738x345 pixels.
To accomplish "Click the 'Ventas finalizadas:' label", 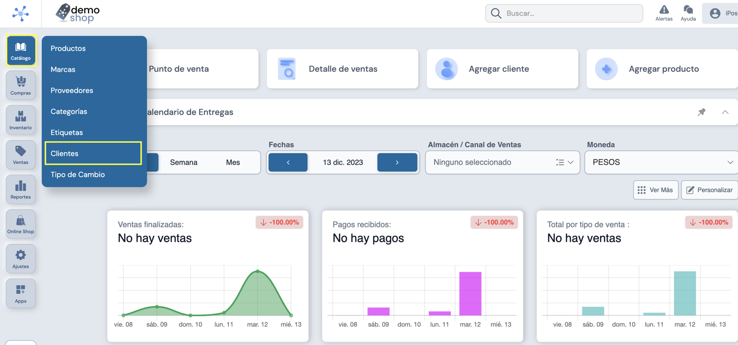I will coord(151,224).
